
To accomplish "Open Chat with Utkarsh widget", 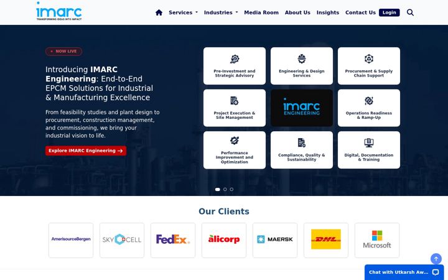I will [x=404, y=273].
